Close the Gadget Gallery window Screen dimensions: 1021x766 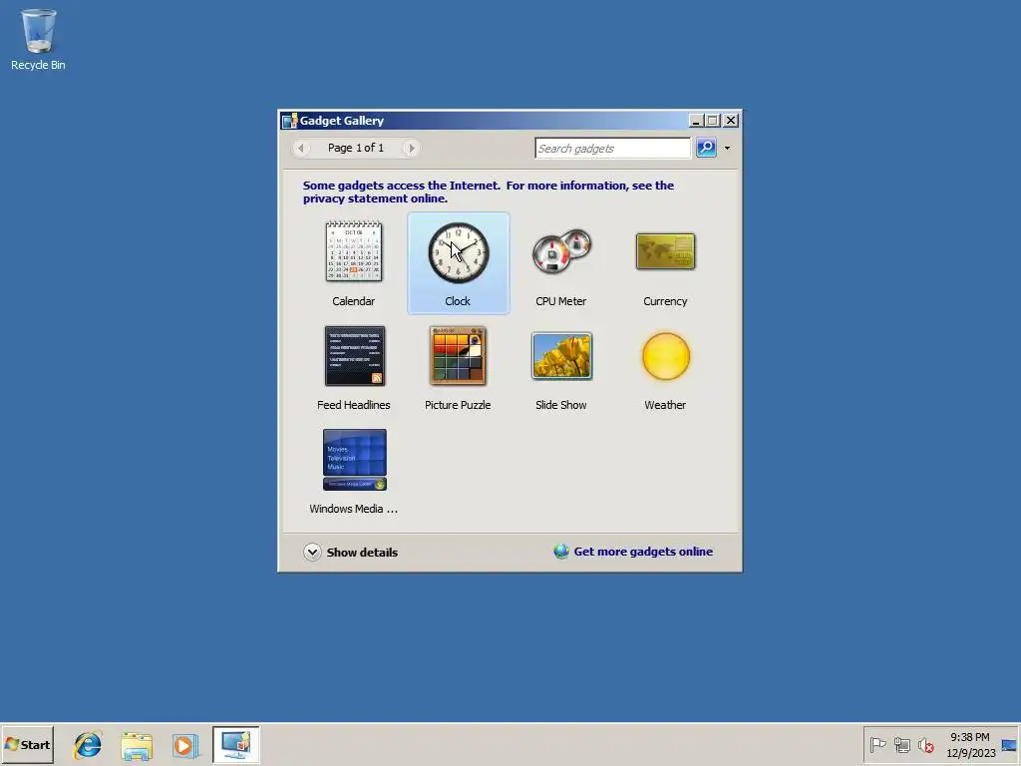coord(731,121)
